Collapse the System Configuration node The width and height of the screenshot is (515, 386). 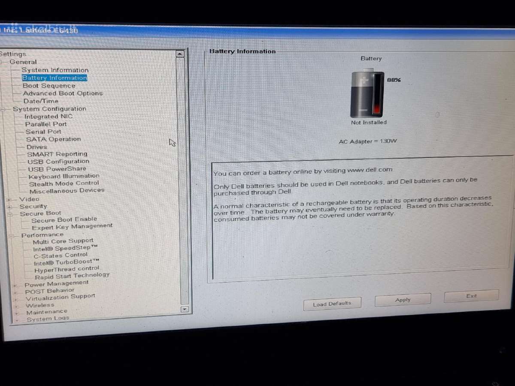click(x=3, y=109)
